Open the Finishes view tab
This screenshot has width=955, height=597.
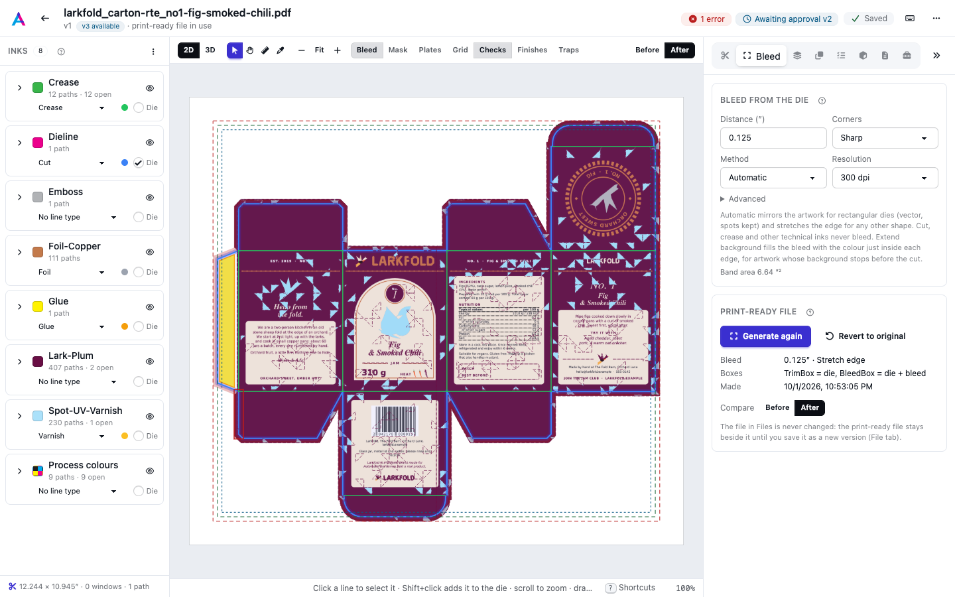click(533, 50)
